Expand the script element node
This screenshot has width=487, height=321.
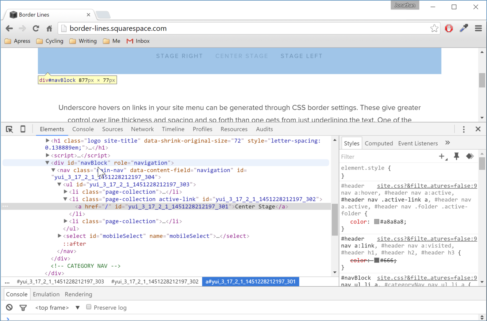tap(48, 155)
